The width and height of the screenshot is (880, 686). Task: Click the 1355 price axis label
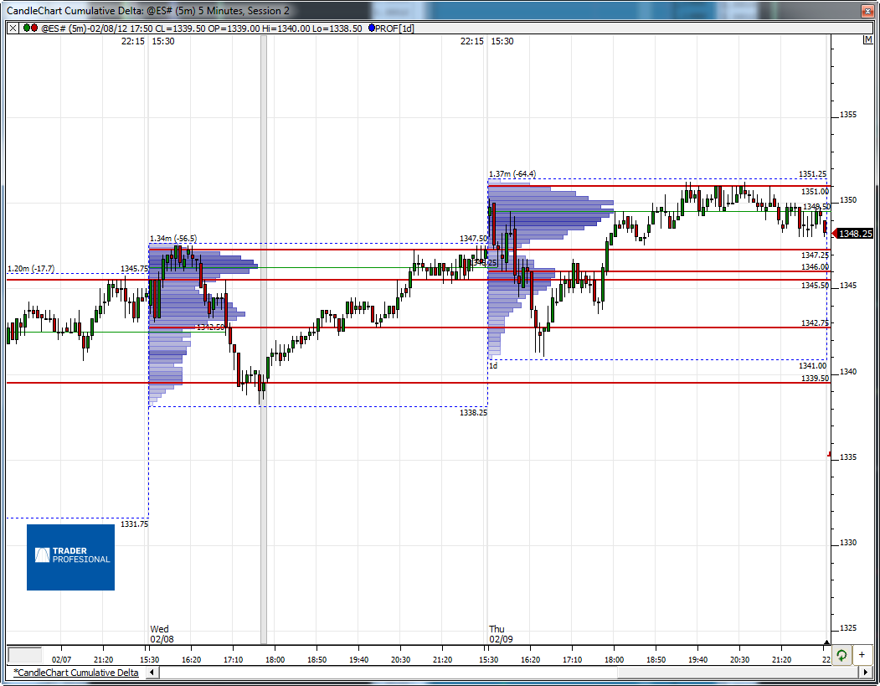[848, 115]
